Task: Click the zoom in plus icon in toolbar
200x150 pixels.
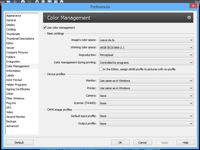Action: pyautogui.click(x=37, y=2)
